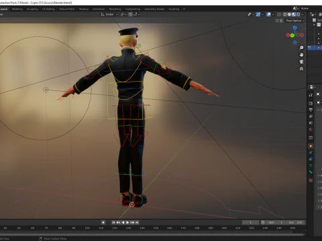Viewport: 322px width, 241px height.
Task: Jump to the next keyframe
Action: (132, 222)
